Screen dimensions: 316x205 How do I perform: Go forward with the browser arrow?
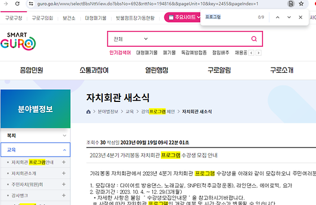pyautogui.click(x=6, y=3)
